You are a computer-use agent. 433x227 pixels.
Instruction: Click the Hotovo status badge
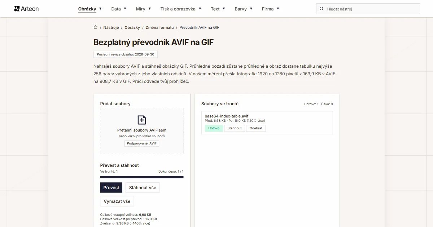pyautogui.click(x=214, y=128)
